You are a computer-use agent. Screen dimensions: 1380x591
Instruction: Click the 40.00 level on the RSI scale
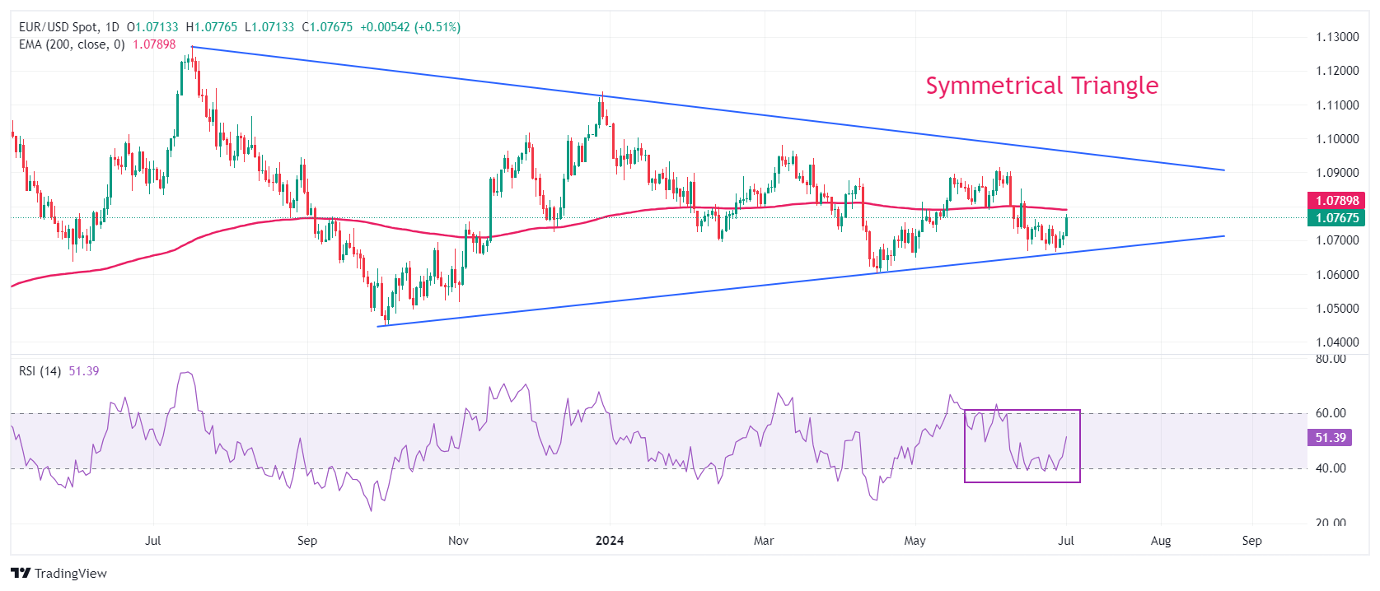click(x=1331, y=468)
